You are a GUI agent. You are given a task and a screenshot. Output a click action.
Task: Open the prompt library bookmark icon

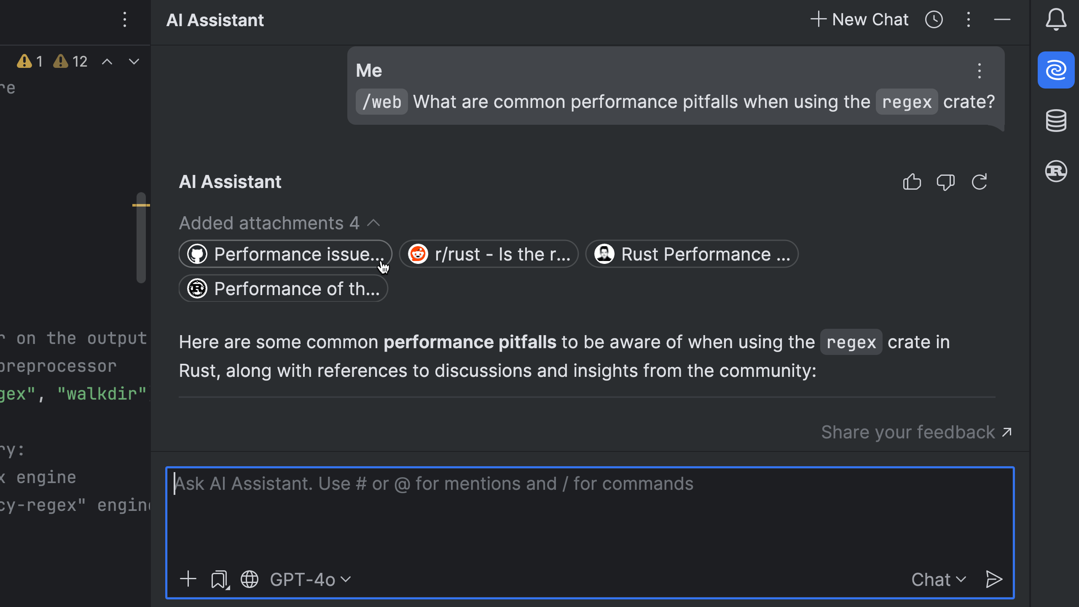tap(220, 579)
